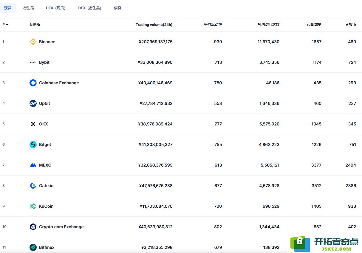Click Binance volume ¥207,969,137,175
This screenshot has height=253, width=362.
click(x=156, y=42)
